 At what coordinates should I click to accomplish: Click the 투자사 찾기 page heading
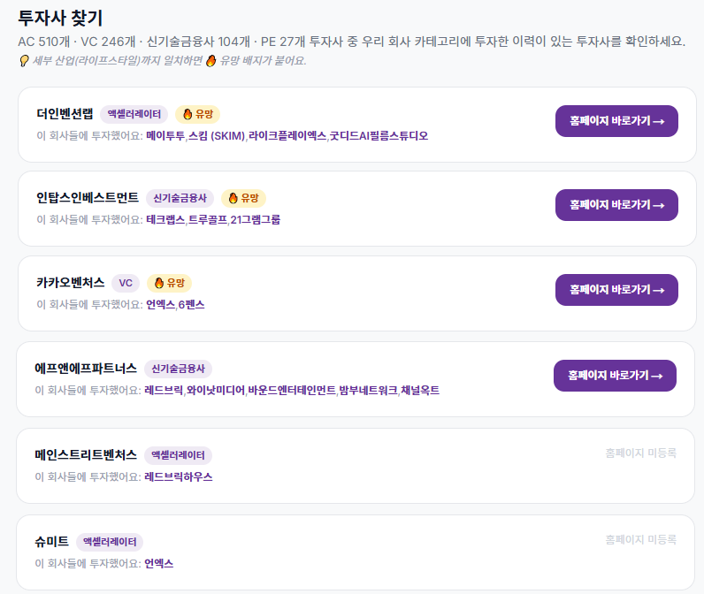(61, 19)
